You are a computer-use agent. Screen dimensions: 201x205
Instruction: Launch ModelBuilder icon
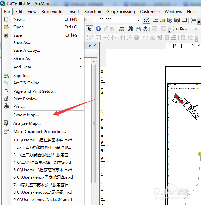coord(193,20)
